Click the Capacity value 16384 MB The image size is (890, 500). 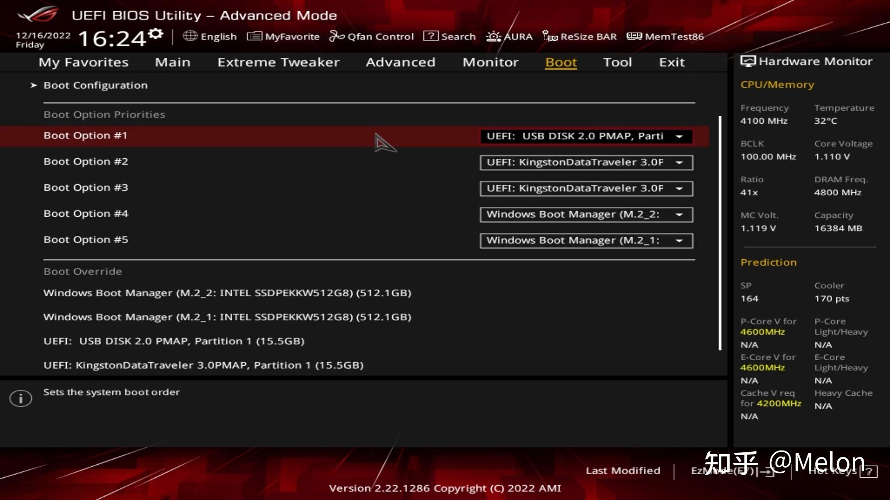pos(838,228)
